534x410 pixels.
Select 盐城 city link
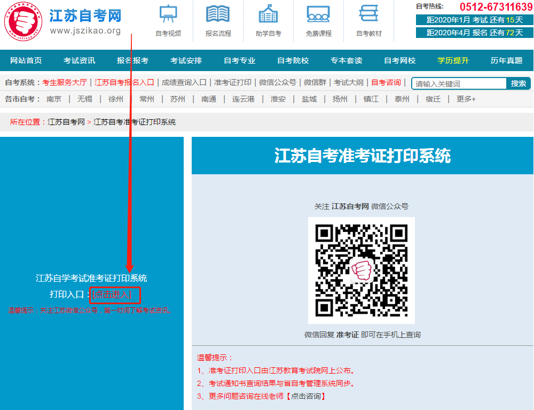(x=309, y=99)
